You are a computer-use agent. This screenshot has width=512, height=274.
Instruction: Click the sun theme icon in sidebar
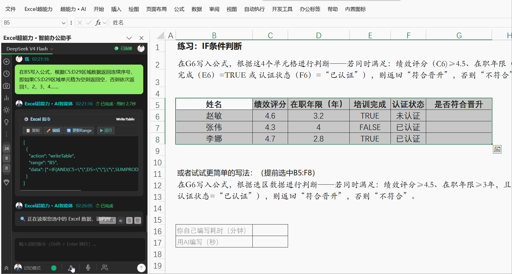coord(6,110)
